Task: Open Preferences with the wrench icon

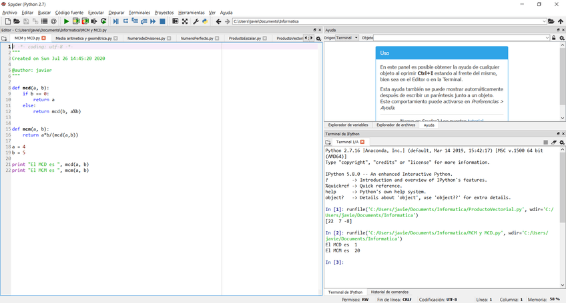Action: 196,21
